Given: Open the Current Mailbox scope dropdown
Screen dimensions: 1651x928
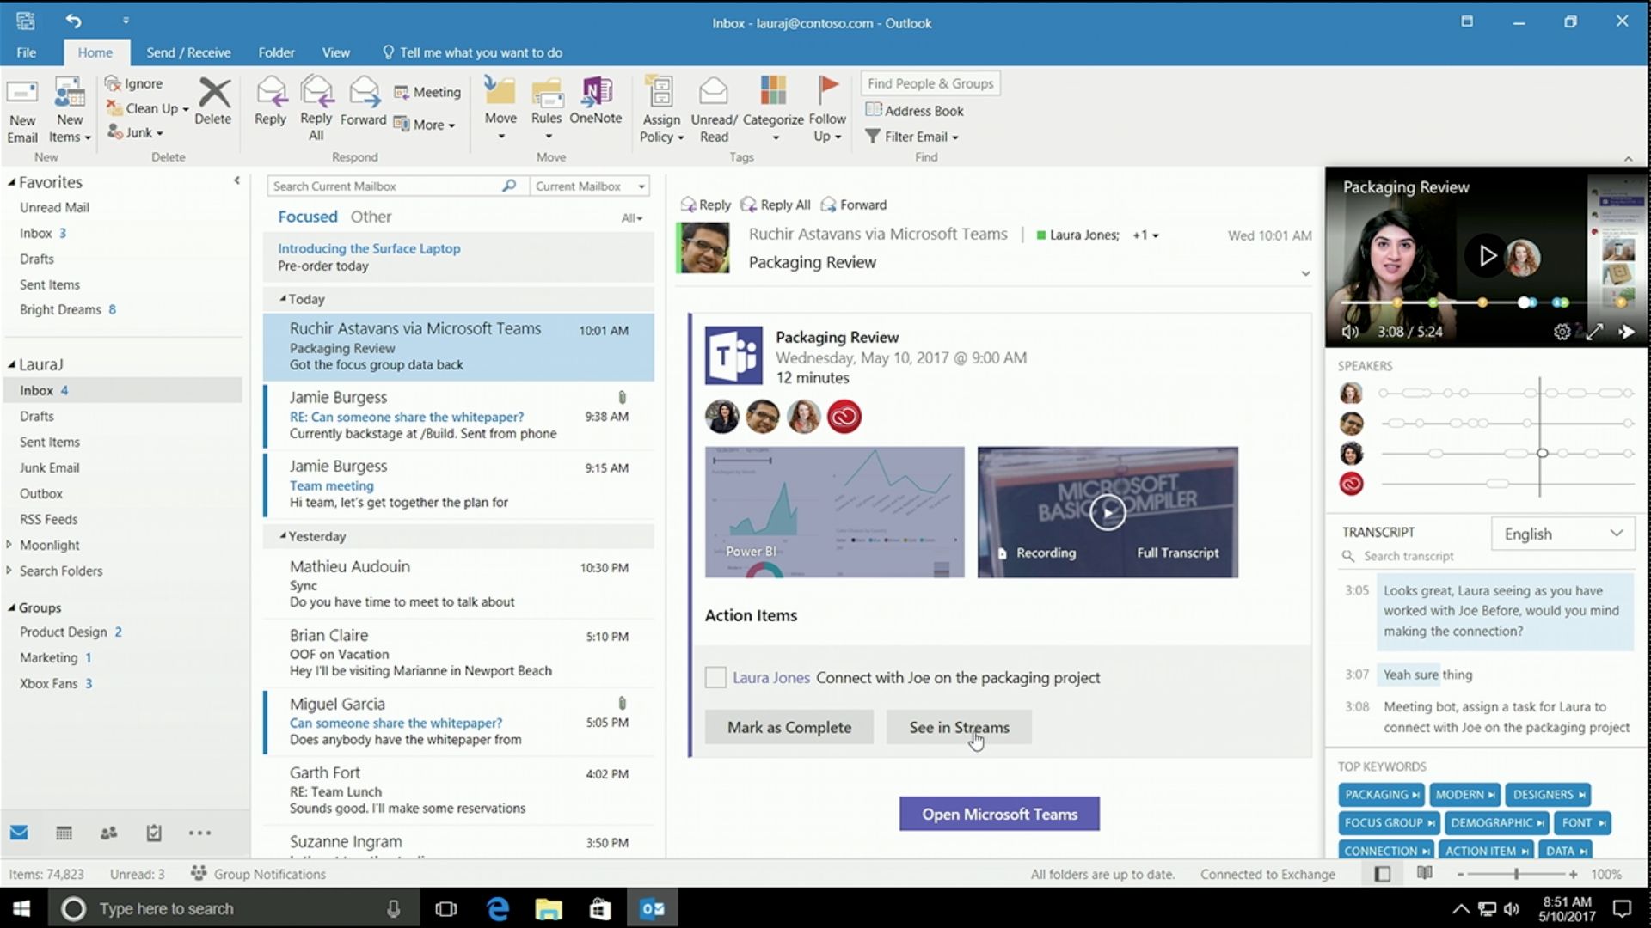Looking at the screenshot, I should click(x=590, y=186).
